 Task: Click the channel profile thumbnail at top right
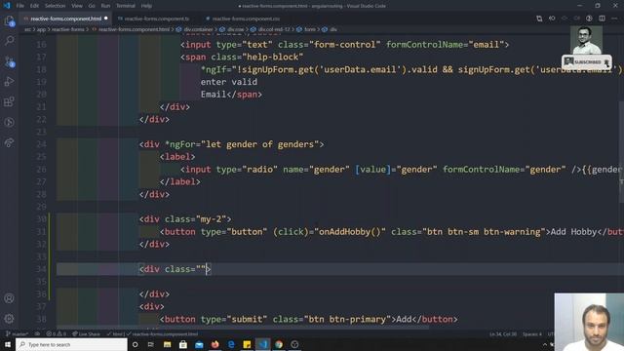586,41
